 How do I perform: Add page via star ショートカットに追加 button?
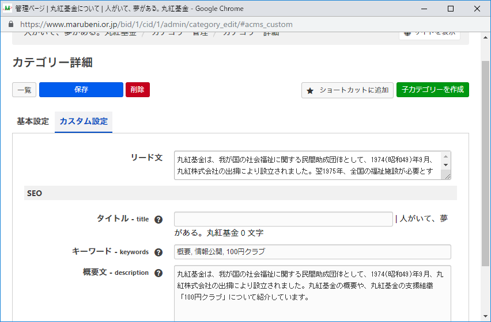click(347, 90)
